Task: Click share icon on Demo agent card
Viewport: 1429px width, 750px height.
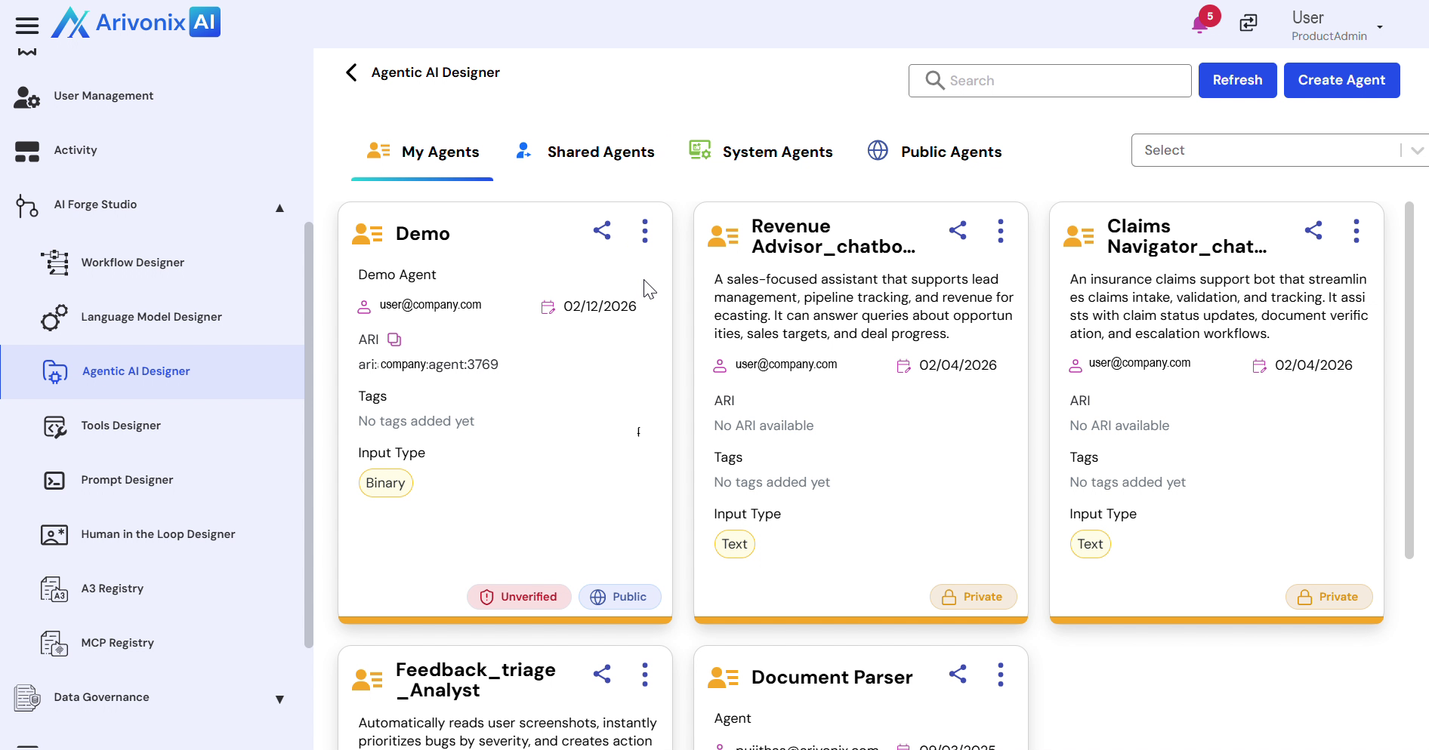Action: click(602, 231)
